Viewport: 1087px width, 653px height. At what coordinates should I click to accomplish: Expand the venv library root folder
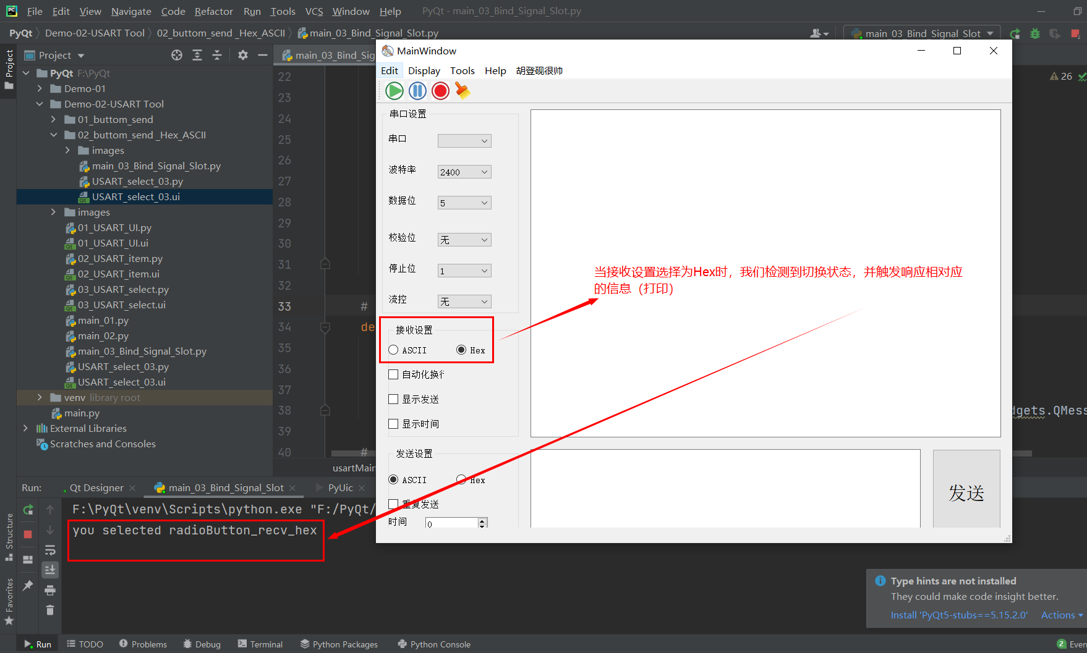(x=40, y=397)
